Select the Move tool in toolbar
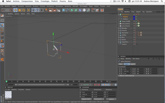165x103 pixels. [x=15, y=10]
